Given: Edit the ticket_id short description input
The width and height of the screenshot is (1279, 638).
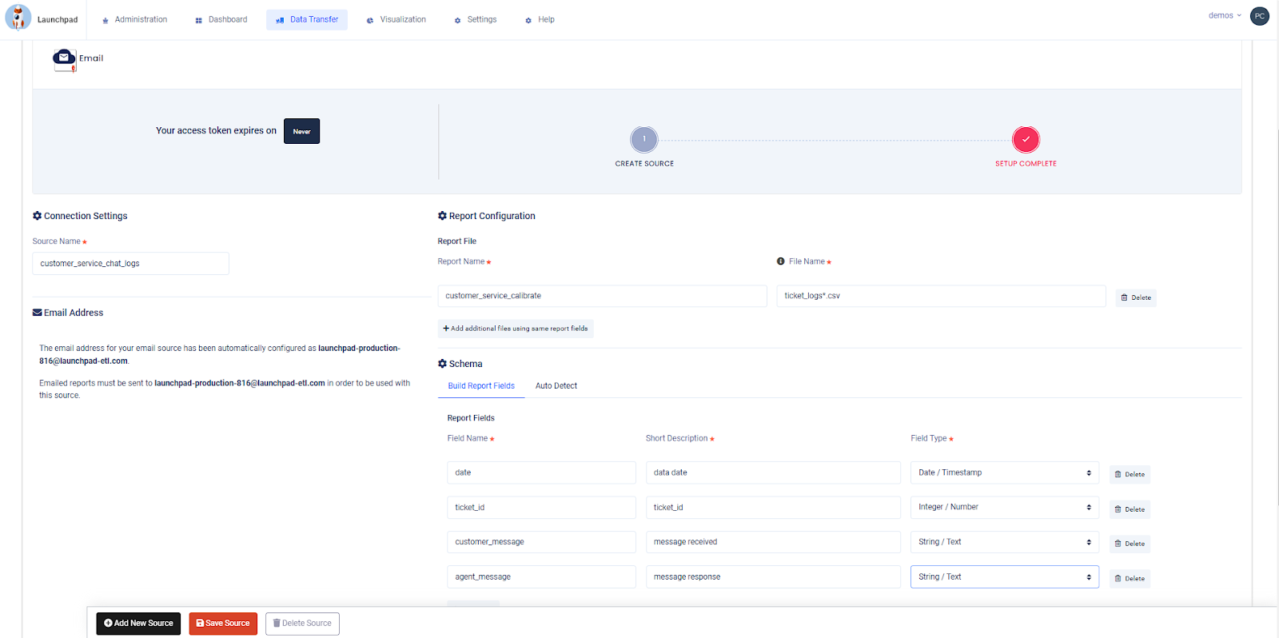Looking at the screenshot, I should click(773, 508).
